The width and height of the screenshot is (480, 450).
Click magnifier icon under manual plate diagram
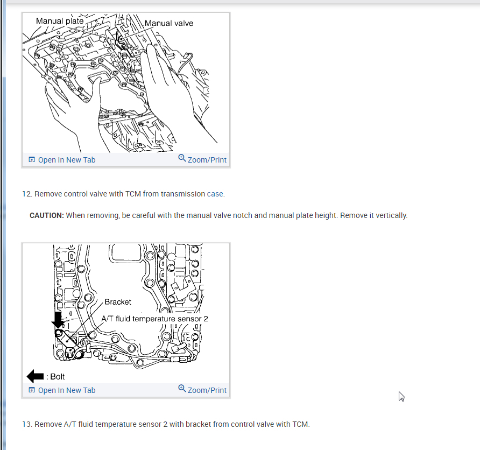point(182,158)
